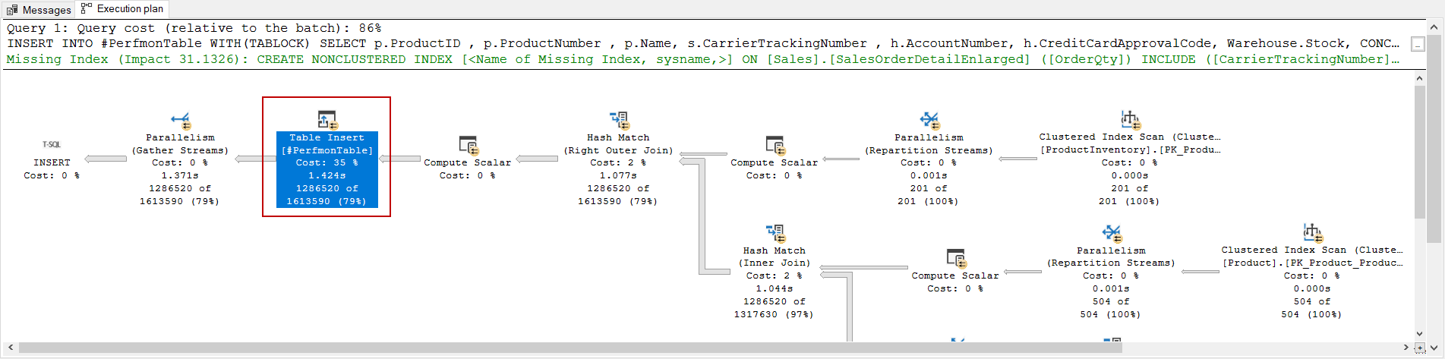Click the Right Outer Join '1.077s' time
This screenshot has width=1445, height=359.
(619, 175)
